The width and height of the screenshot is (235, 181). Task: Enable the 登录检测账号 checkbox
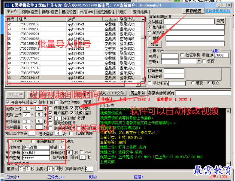(x=50, y=123)
